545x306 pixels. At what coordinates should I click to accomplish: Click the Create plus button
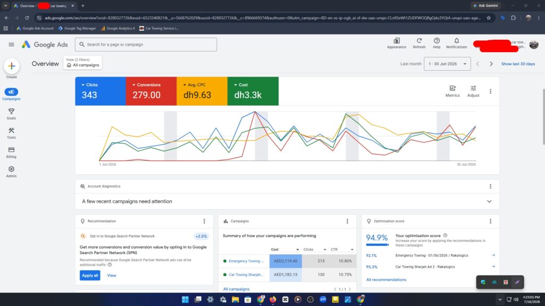(x=12, y=66)
